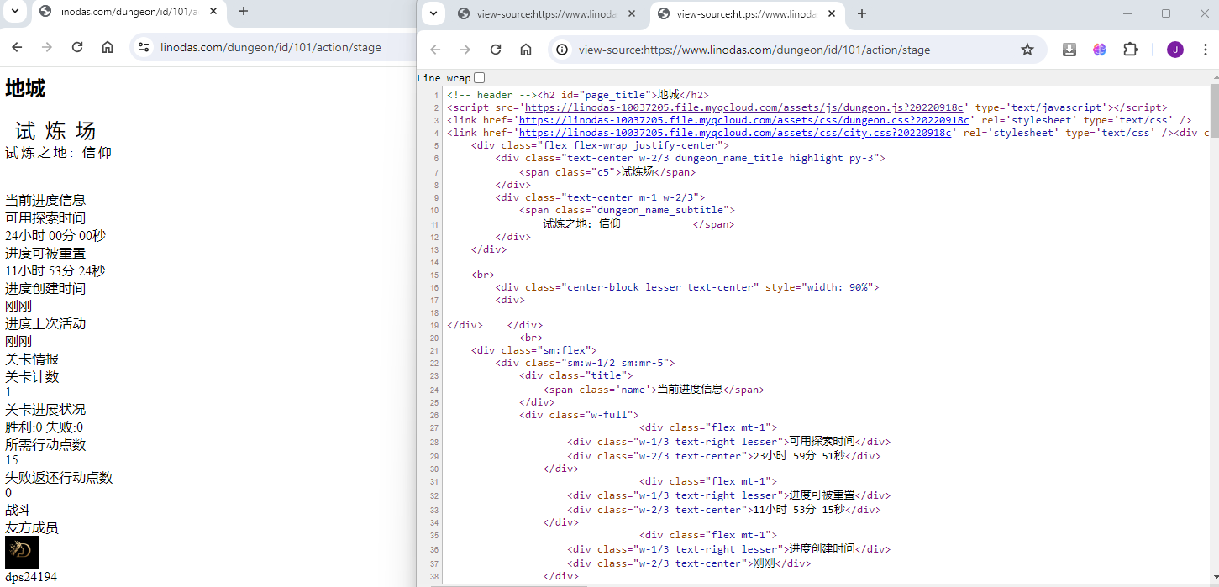
Task: Click the center-block lesser div on source line 16
Action: point(687,287)
